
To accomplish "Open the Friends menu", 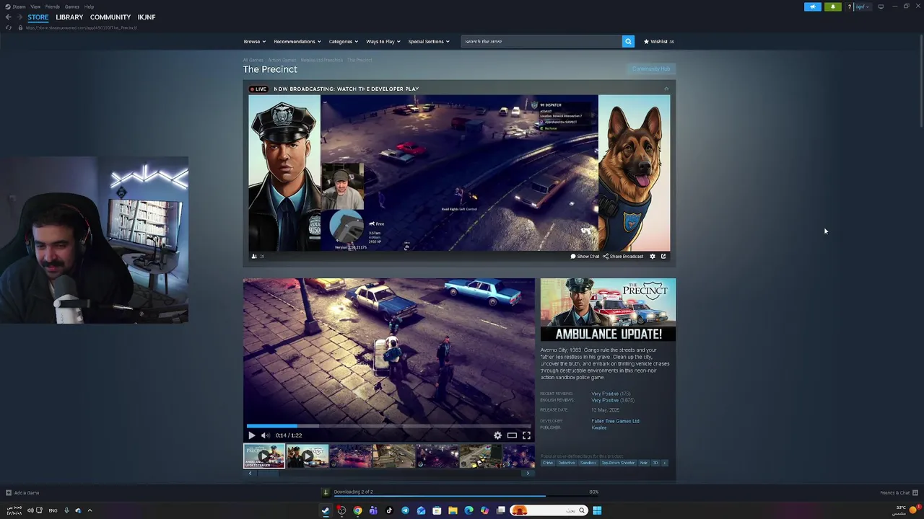I will [53, 6].
